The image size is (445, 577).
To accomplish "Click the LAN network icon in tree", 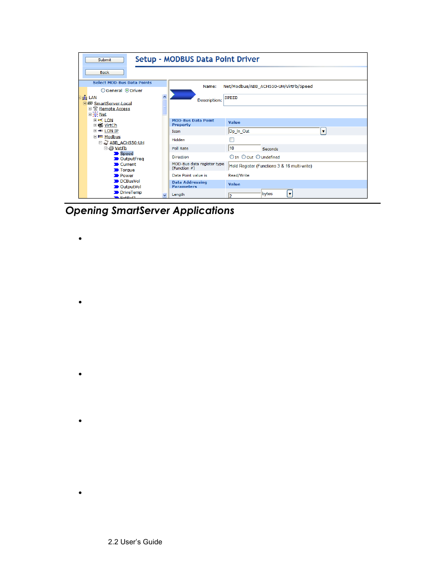I will pos(84,98).
